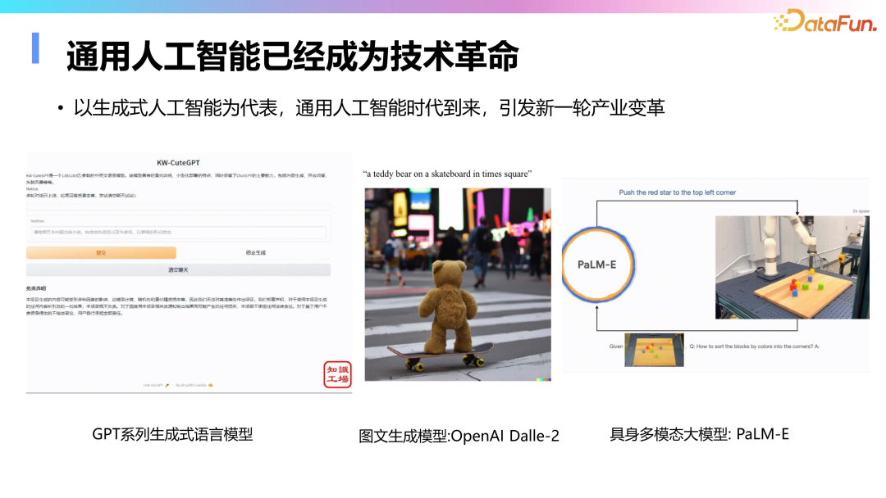Click the red emergency stop button in robot photo
The width and height of the screenshot is (886, 498).
(x=843, y=258)
